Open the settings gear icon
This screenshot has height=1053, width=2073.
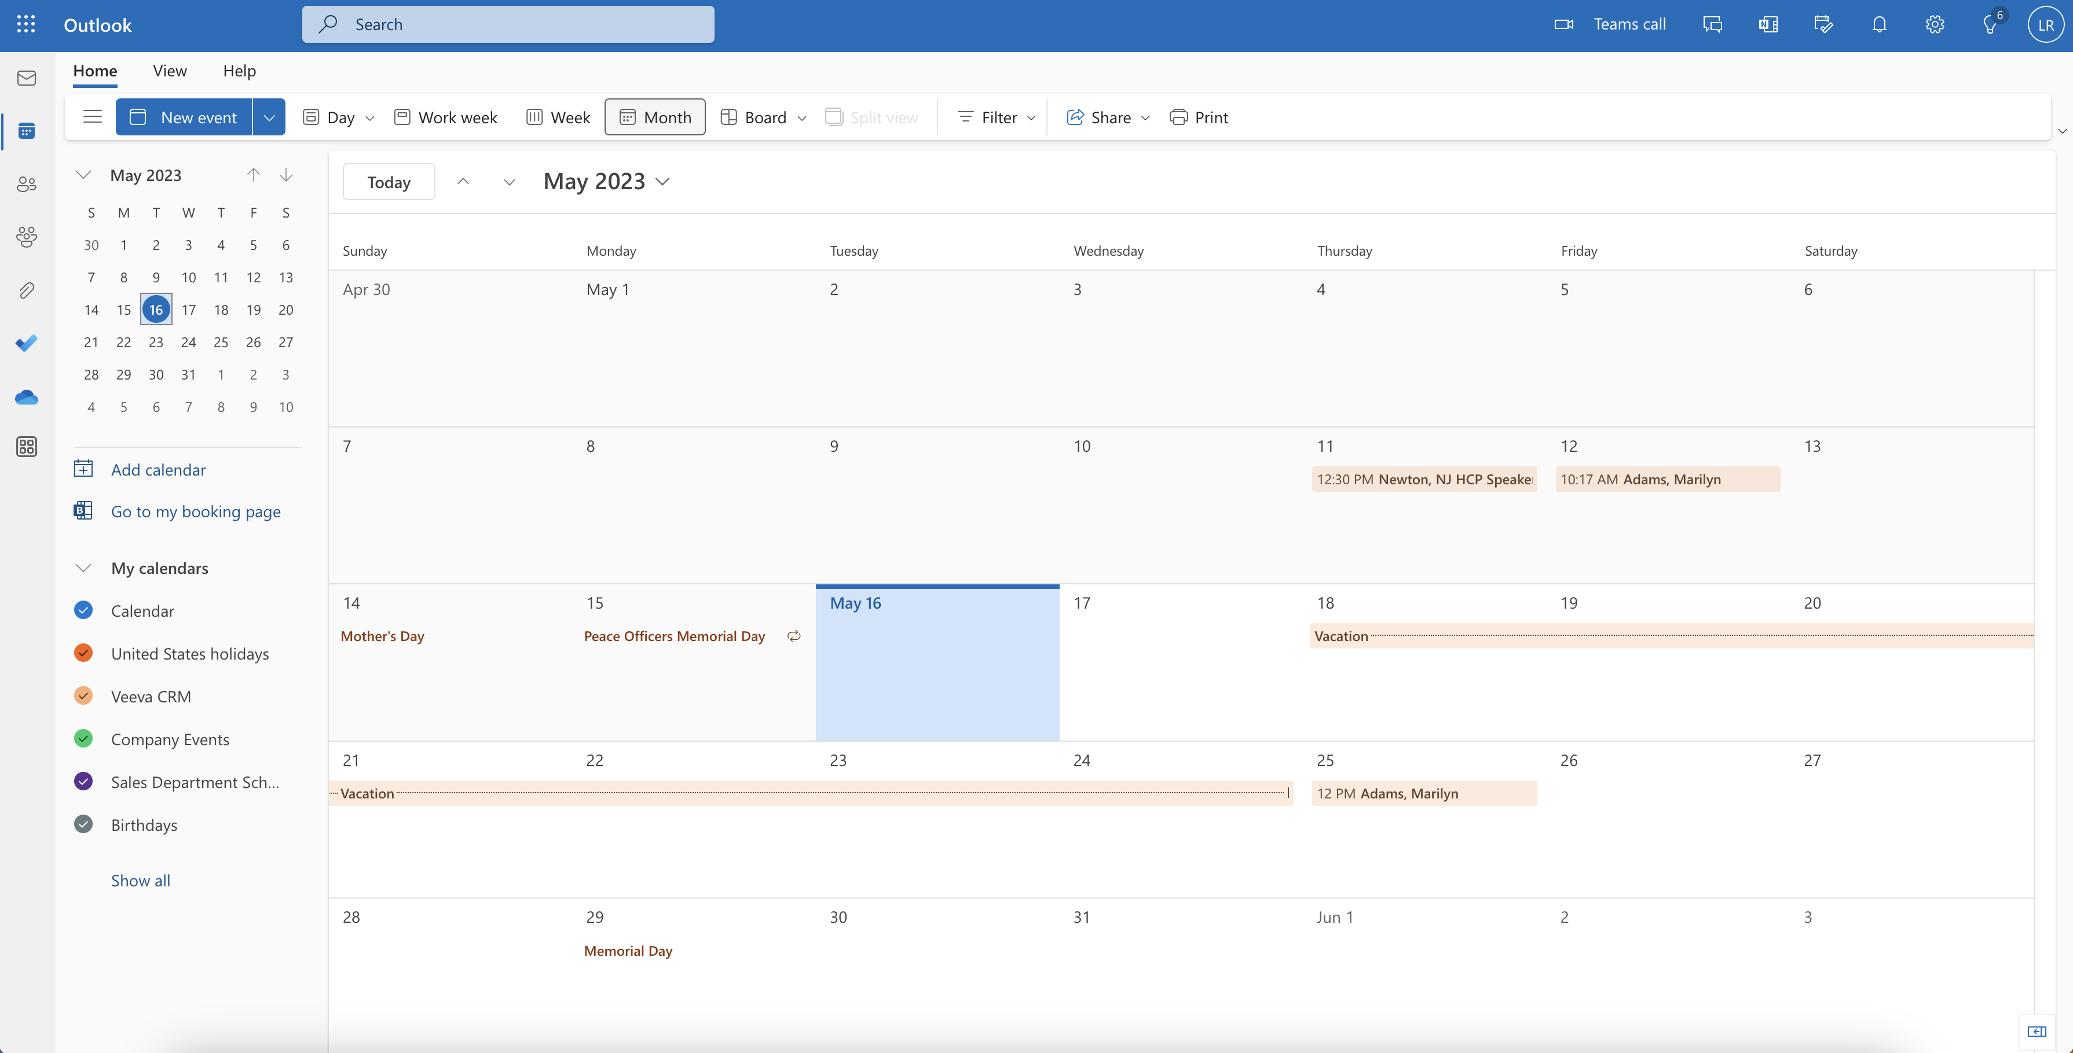pos(1935,25)
